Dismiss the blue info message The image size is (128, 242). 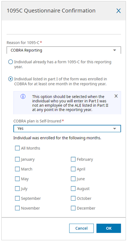[116, 96]
